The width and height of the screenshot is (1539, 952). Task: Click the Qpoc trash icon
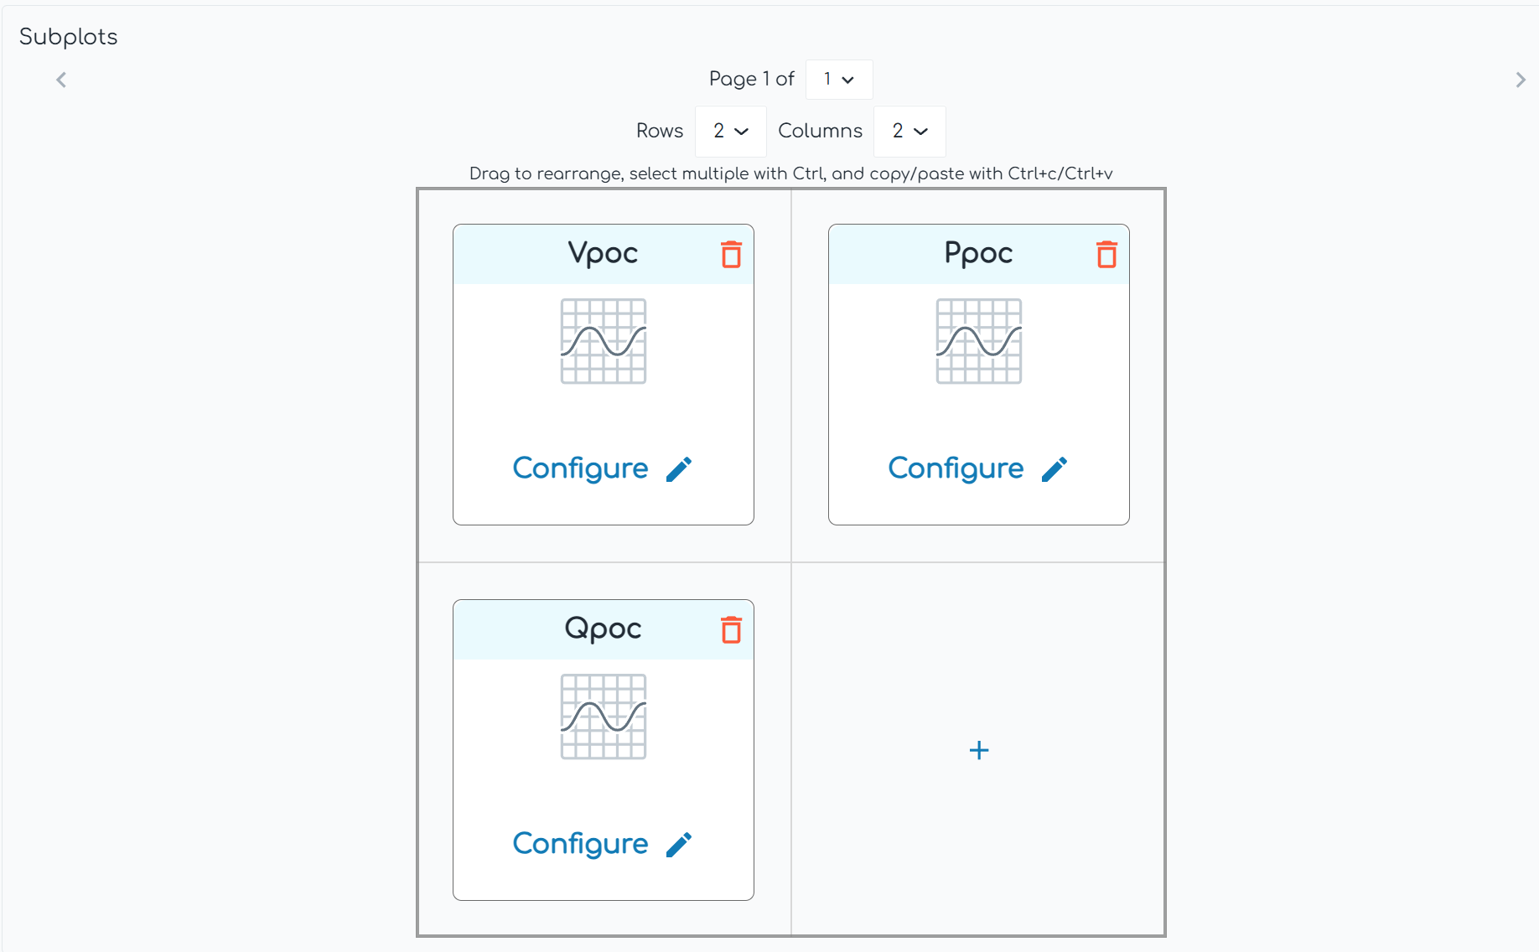(x=731, y=630)
